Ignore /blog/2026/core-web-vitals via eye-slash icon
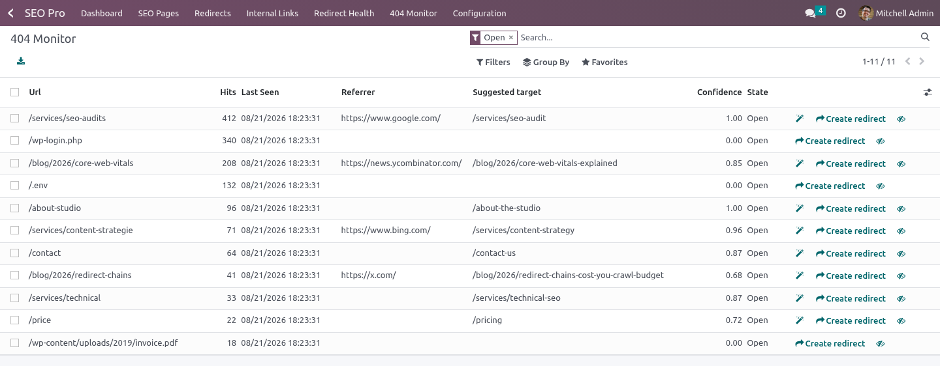This screenshot has height=366, width=940. click(901, 163)
